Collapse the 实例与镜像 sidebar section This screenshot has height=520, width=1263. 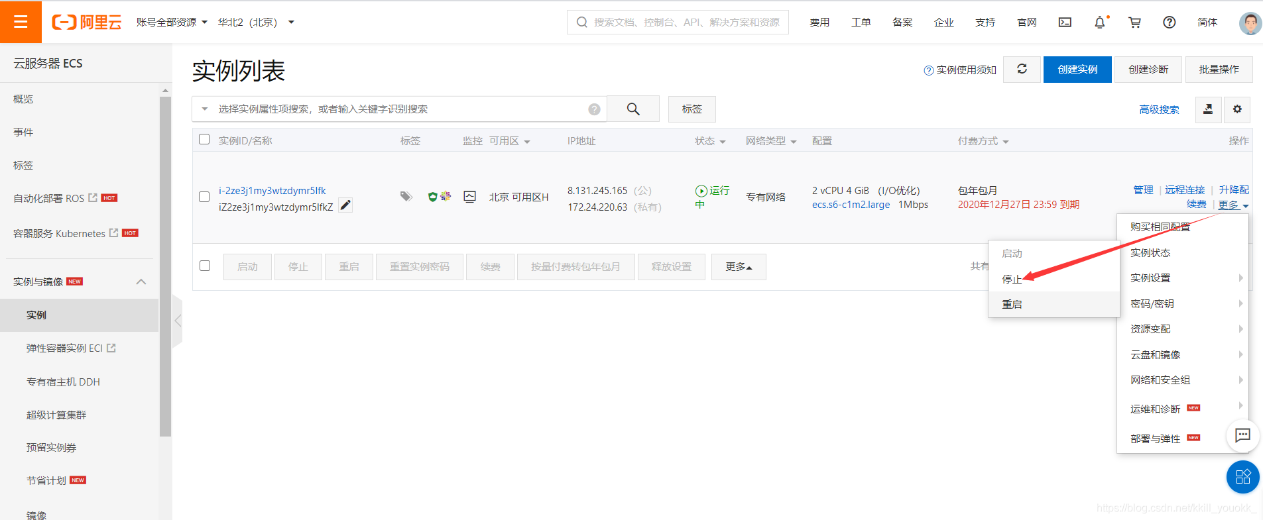141,282
